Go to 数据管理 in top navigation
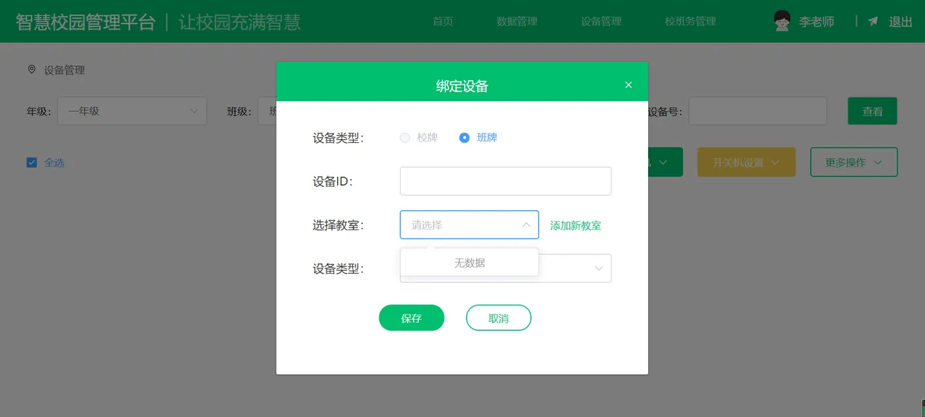The image size is (925, 417). tap(517, 21)
